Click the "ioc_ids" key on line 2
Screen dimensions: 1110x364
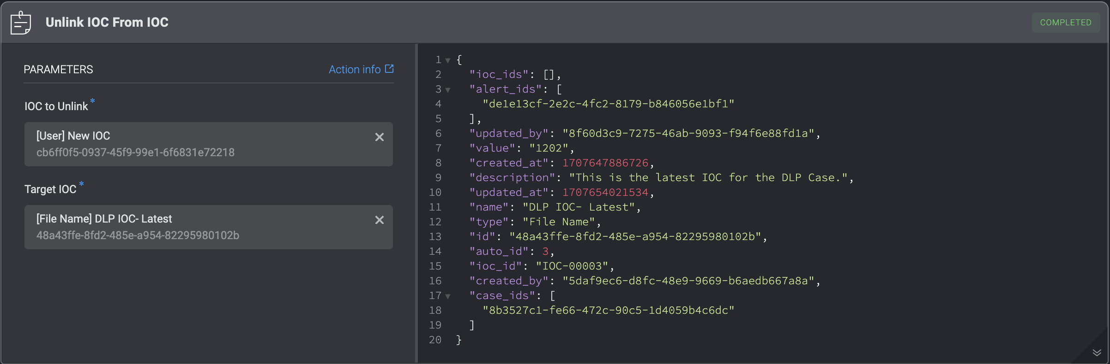pos(499,74)
